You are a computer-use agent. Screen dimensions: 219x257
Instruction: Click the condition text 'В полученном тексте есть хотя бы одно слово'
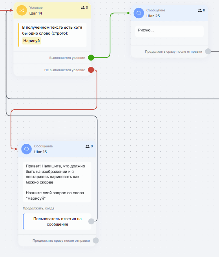click(52, 30)
